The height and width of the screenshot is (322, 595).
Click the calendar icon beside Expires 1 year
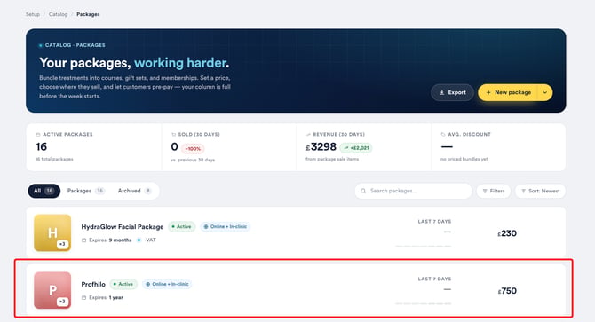83,298
